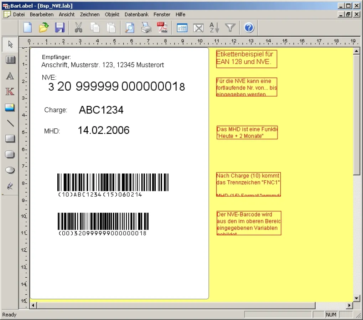This screenshot has width=363, height=320.
Task: Click the New document icon
Action: click(x=28, y=27)
